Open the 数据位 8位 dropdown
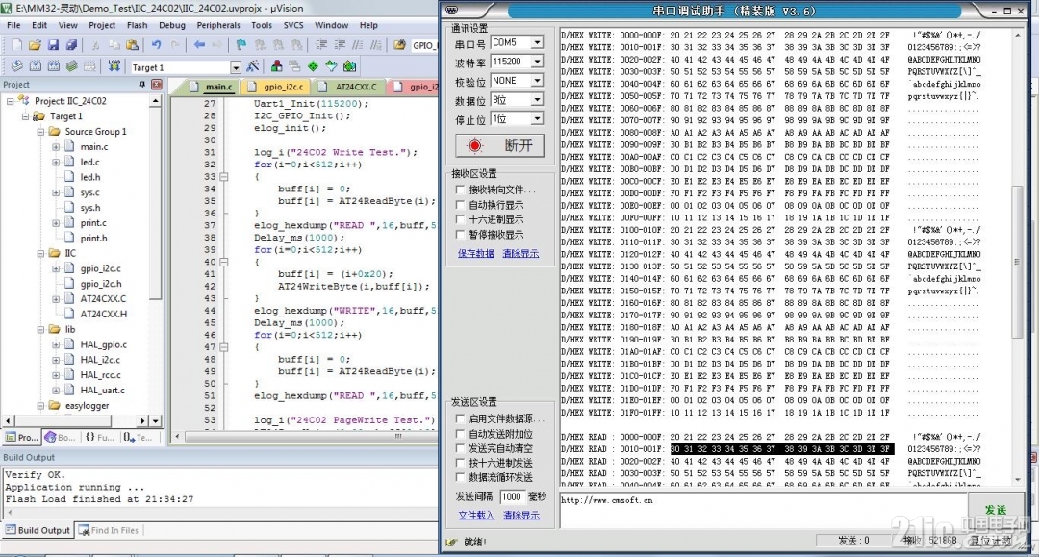Screen dimensions: 1039x557 (x=537, y=100)
